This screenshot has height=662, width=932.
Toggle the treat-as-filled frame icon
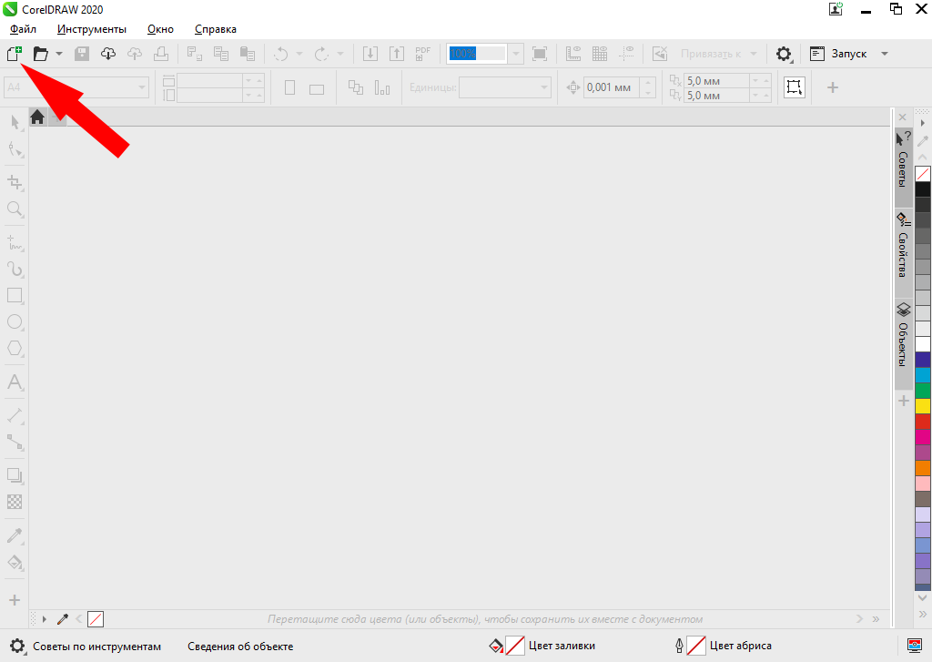coord(795,87)
